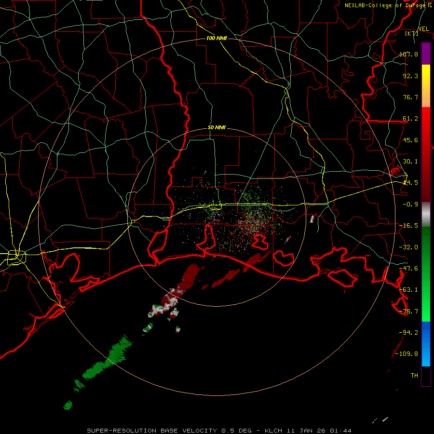Pick the blue segment of velocity color bar

426,344
